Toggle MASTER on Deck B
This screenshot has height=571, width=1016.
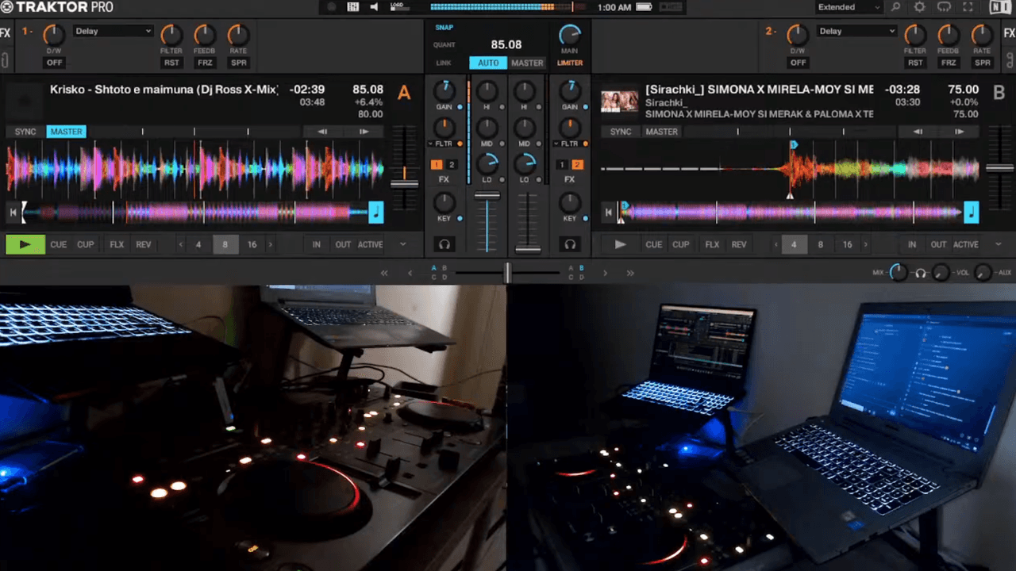click(661, 132)
